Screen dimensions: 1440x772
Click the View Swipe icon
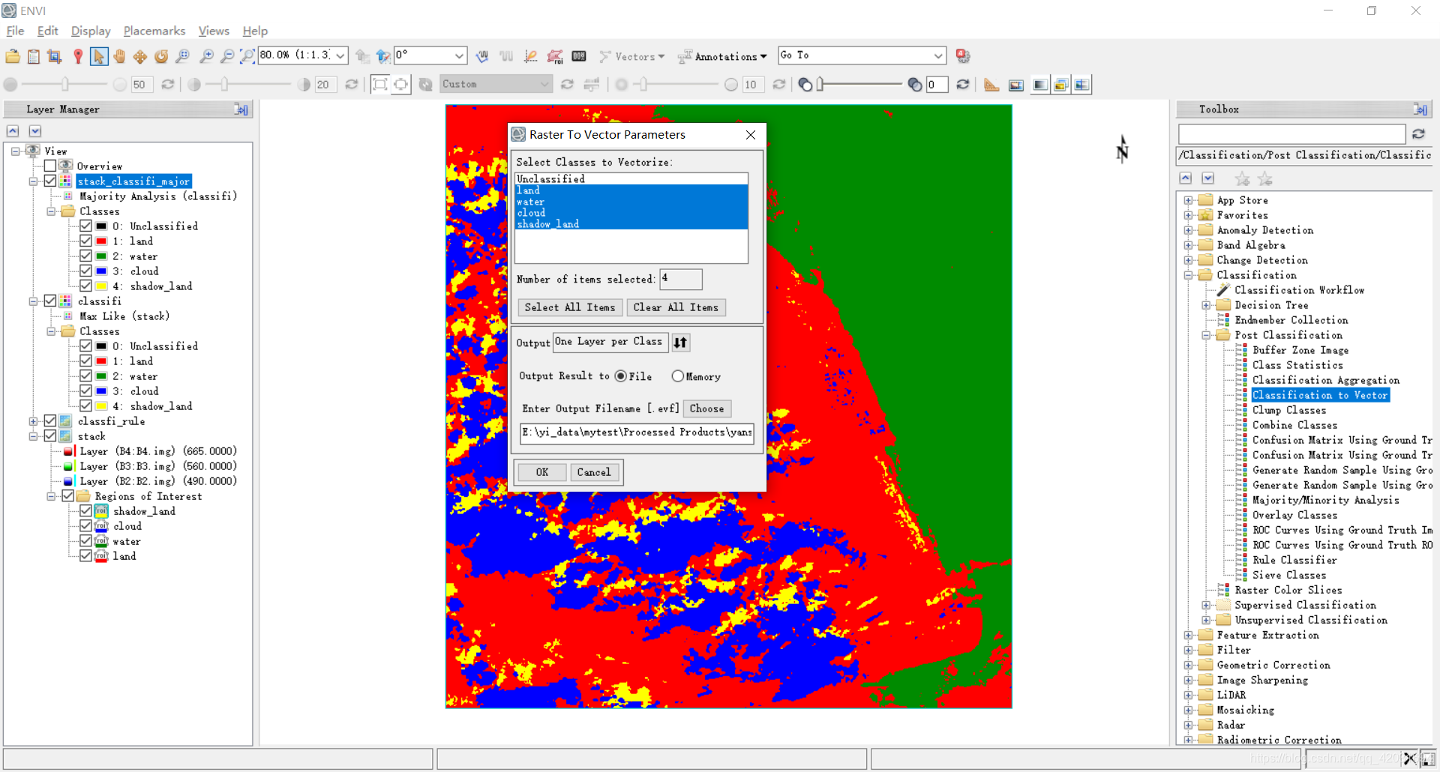point(1081,85)
